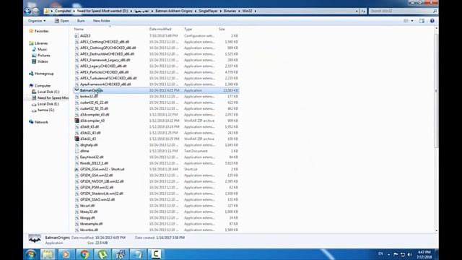Click the volume speaker tray icon

tap(409, 254)
